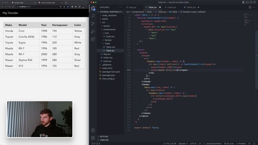Screen dimensions: 258x145
Task: Switch to the Table.css editor tab
Action: [191, 7]
